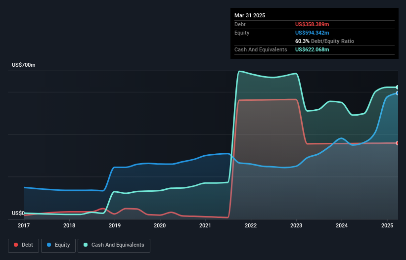Viewport: 406px width, 260px height.
Task: Click the 2019 x-axis label
Action: click(114, 225)
